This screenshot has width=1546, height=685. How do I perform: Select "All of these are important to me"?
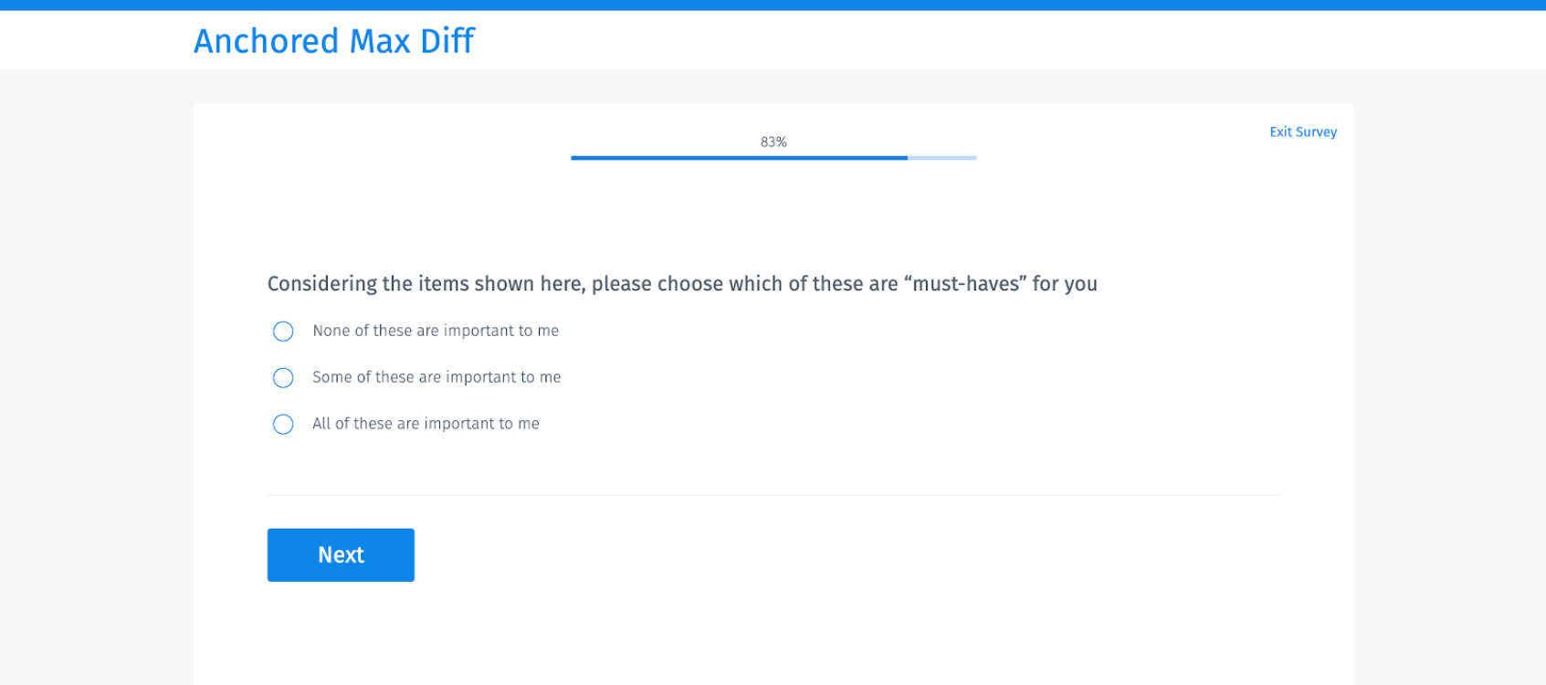point(283,424)
